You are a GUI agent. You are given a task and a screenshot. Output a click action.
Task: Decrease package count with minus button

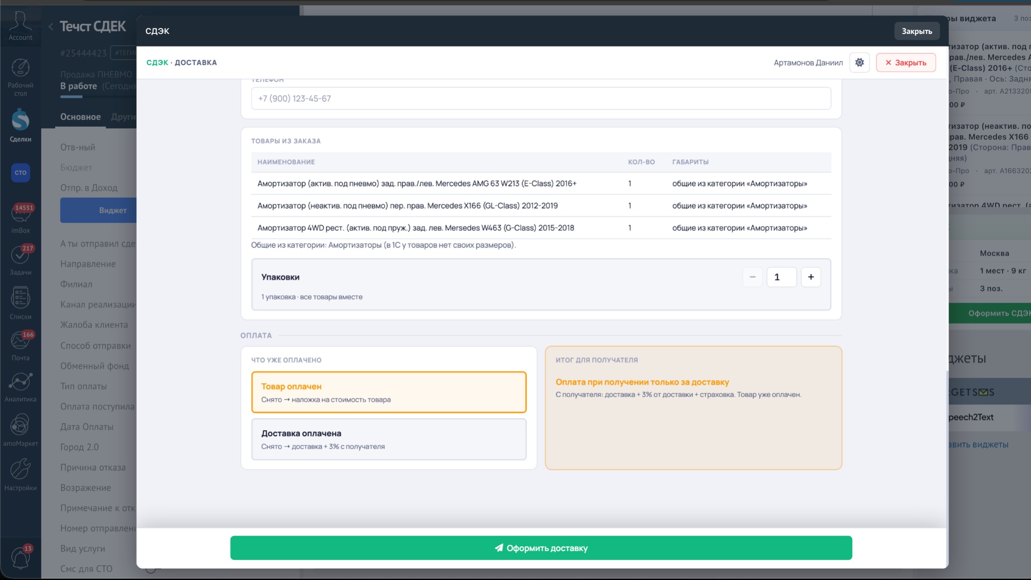pos(753,277)
